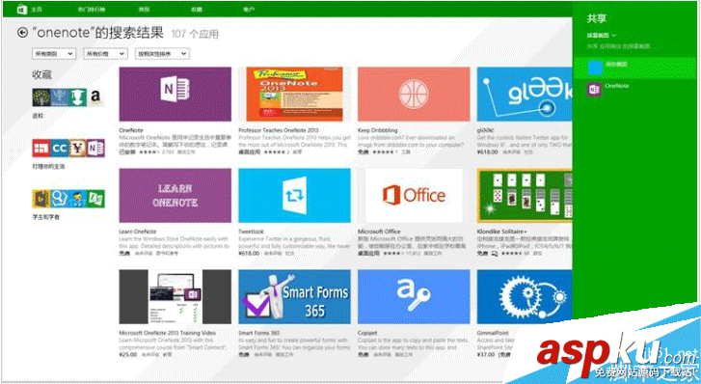701x384 pixels.
Task: Open the Learn OneNote tile
Action: coord(175,195)
